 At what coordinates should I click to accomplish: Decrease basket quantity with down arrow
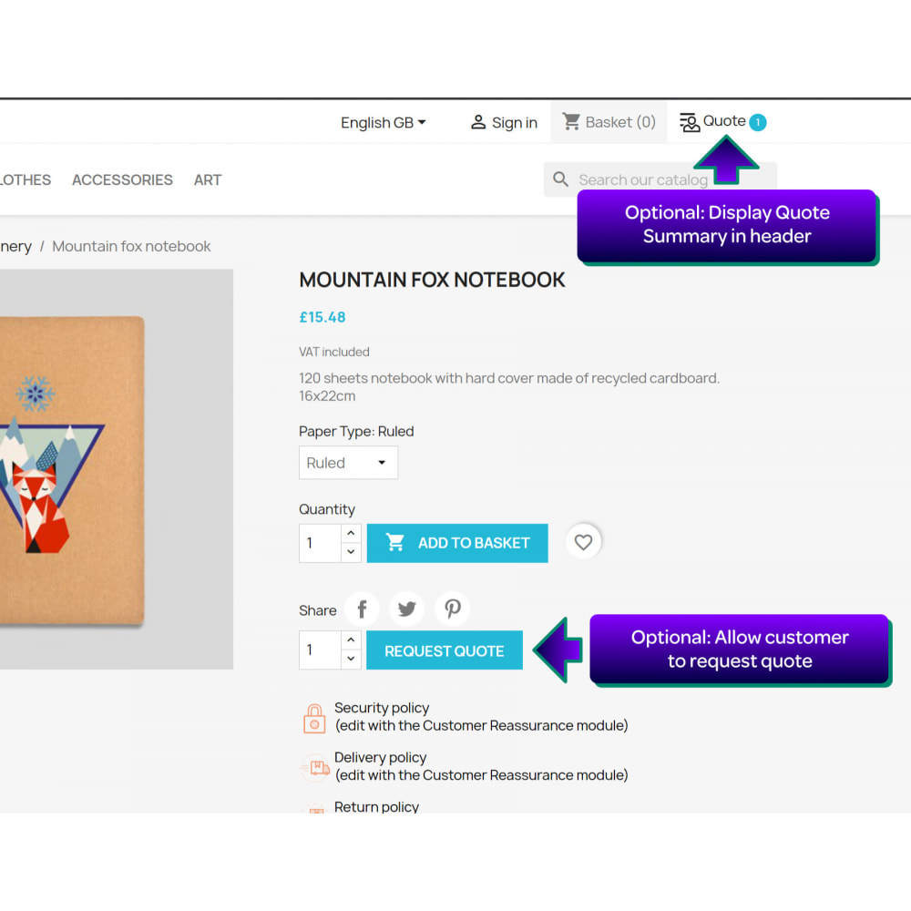(351, 552)
